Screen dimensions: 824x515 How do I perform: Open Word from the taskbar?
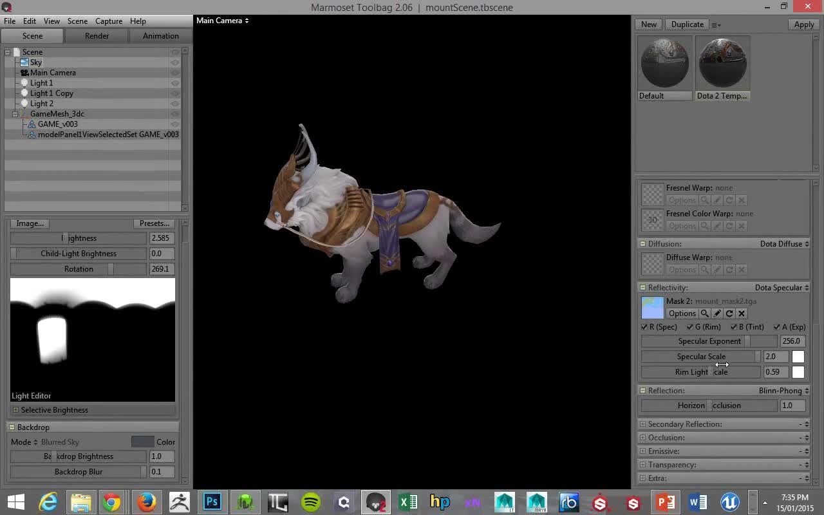tap(697, 501)
